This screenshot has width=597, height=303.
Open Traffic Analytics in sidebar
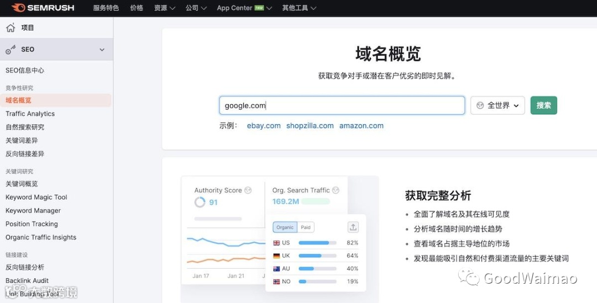pyautogui.click(x=30, y=114)
